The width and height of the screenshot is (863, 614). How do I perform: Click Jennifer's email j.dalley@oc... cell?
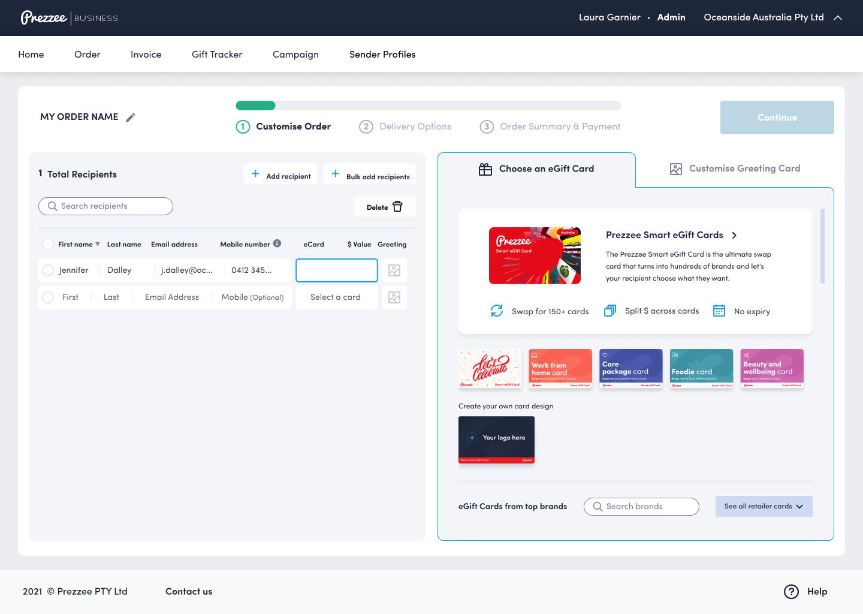187,270
